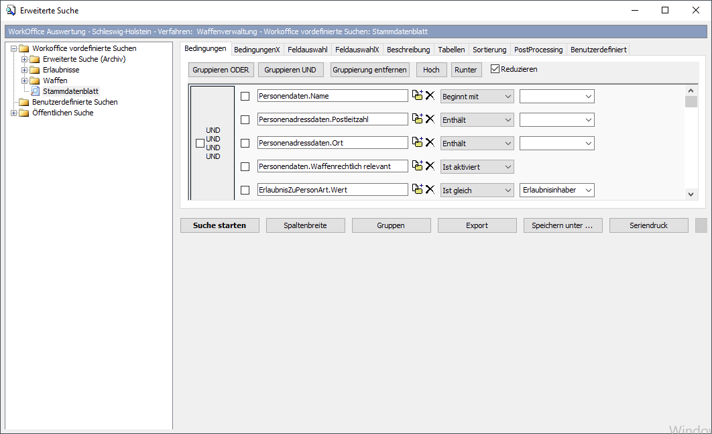Remove the Personenadressdaten.Ort condition via X icon
The height and width of the screenshot is (434, 712).
pos(430,143)
